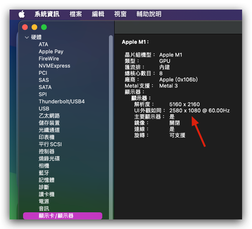Viewport: 252px width, 229px height.
Task: Select SPI in the sidebar
Action: [x=43, y=94]
